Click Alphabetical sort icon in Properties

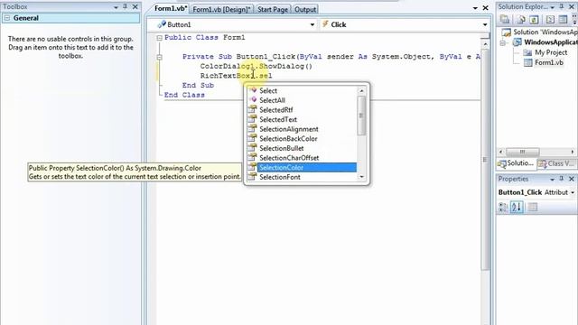pyautogui.click(x=517, y=207)
